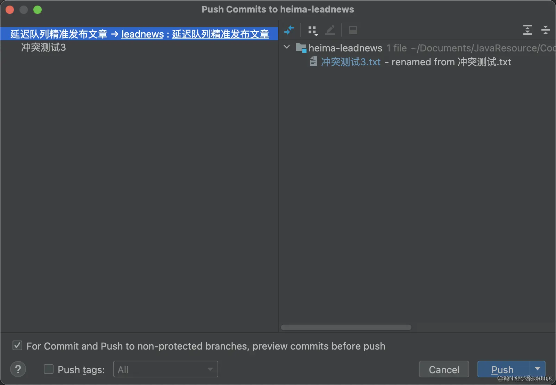This screenshot has height=385, width=556.
Task: Select file 冲突测试3.txt in changes tree
Action: (x=351, y=62)
